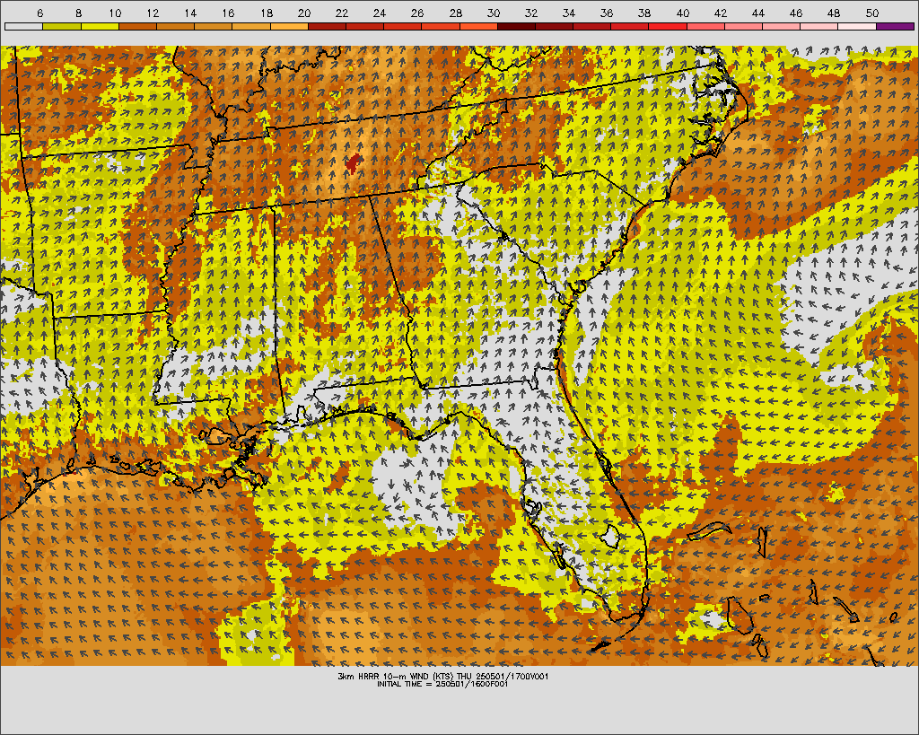Click legend label "36"
The width and height of the screenshot is (919, 735).
[607, 13]
